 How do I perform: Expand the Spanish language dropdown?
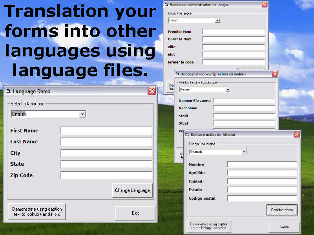click(x=244, y=152)
